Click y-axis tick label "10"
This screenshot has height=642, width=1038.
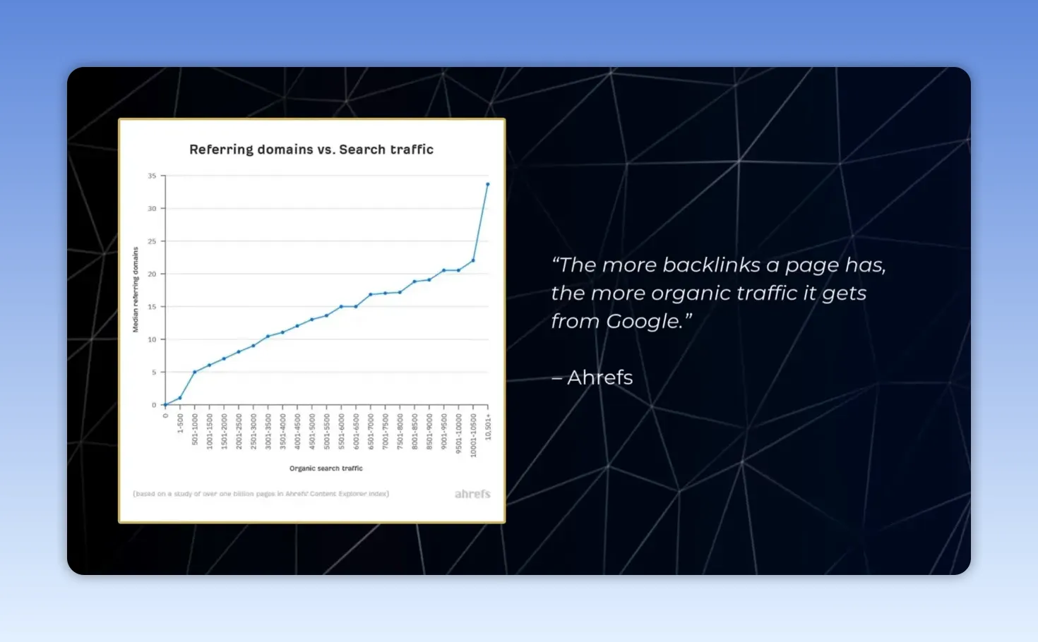152,339
